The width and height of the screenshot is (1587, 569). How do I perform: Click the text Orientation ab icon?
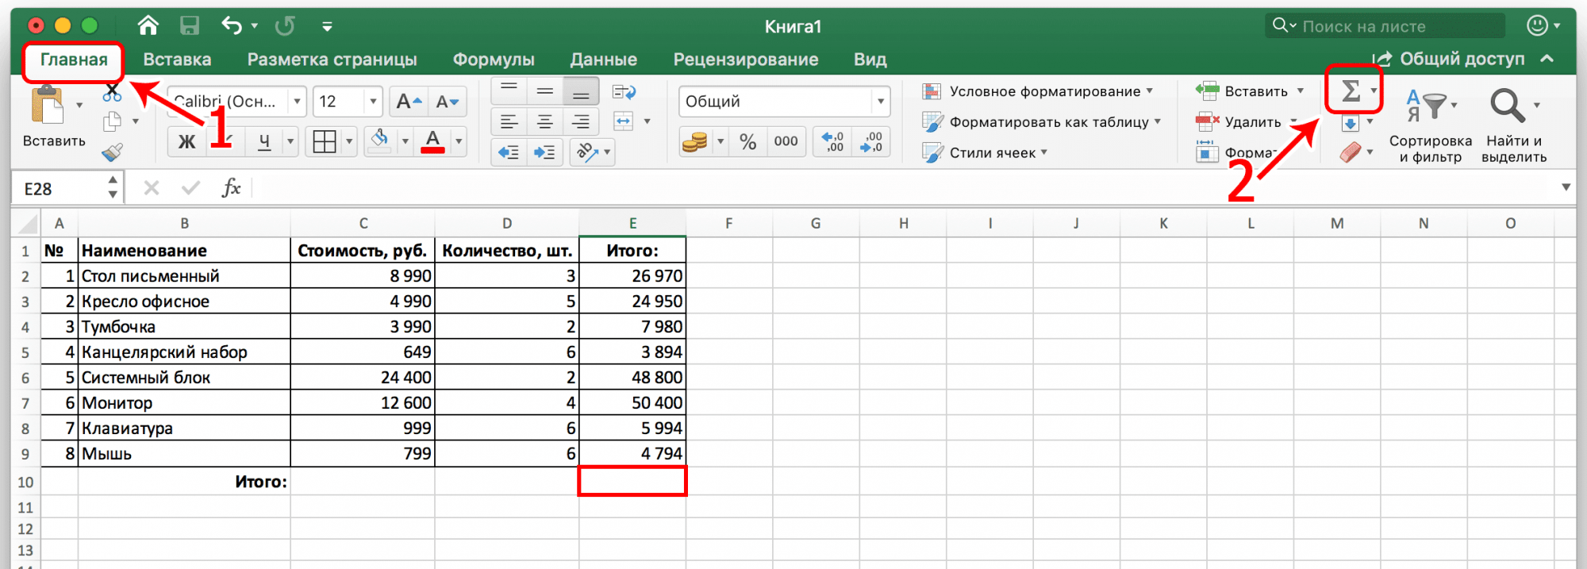588,152
